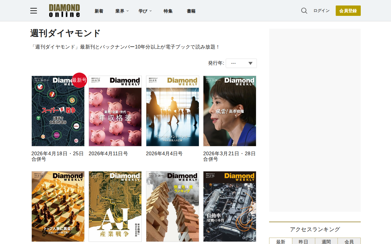This screenshot has height=244, width=391.
Task: Click the Diamond Online logo
Action: (64, 11)
